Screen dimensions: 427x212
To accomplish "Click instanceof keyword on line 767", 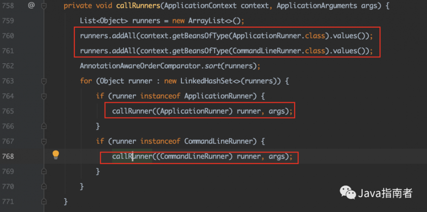I will 161,141.
